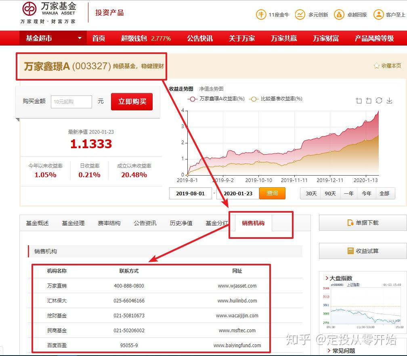This screenshot has height=356, width=407.
Task: Select the 90天 range button
Action: [330, 193]
